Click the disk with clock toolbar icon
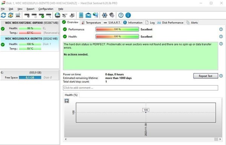This screenshot has width=226, height=145. (34, 15)
